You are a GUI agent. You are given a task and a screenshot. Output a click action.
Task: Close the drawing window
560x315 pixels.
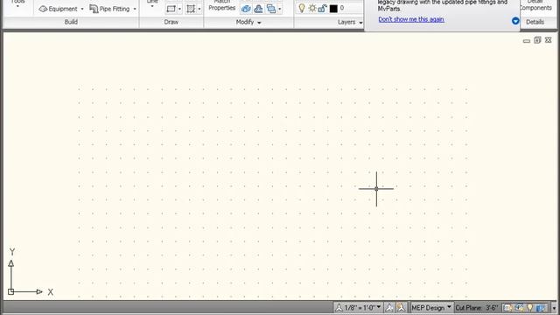549,40
